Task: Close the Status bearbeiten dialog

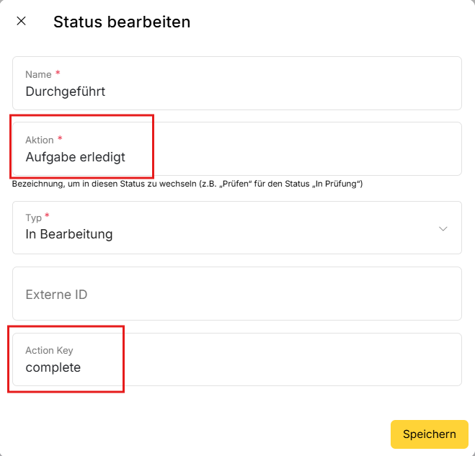Action: [x=22, y=21]
